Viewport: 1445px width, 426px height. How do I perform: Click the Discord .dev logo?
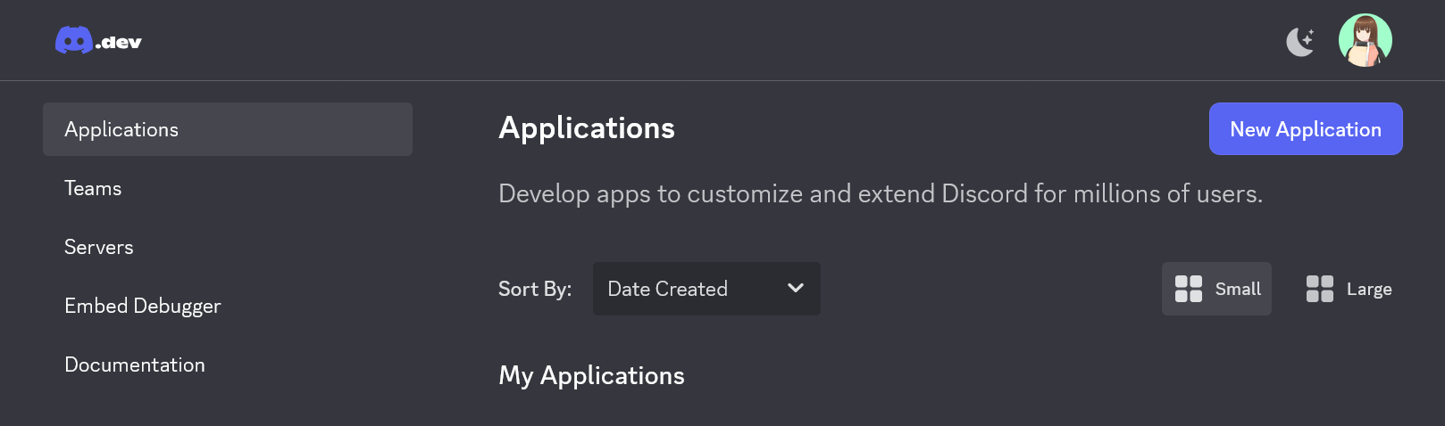[98, 41]
